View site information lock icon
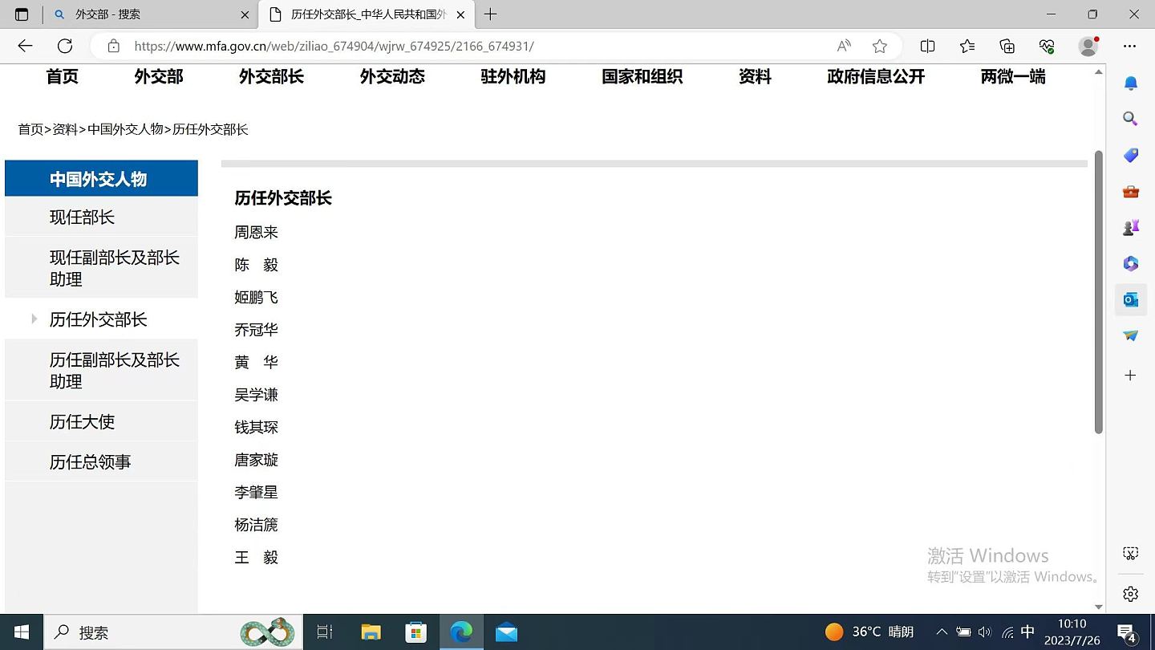 (x=114, y=46)
